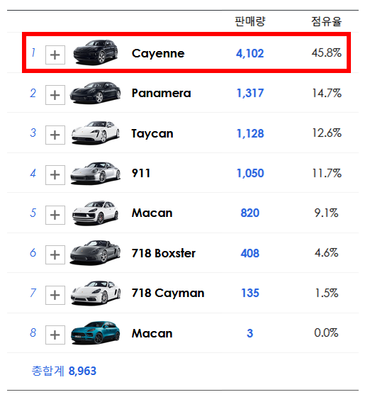
Task: Open the silver 911 car thumbnail
Action: [x=95, y=173]
